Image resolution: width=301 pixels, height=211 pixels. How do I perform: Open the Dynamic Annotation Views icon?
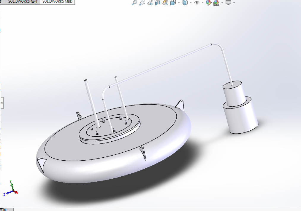click(165, 3)
